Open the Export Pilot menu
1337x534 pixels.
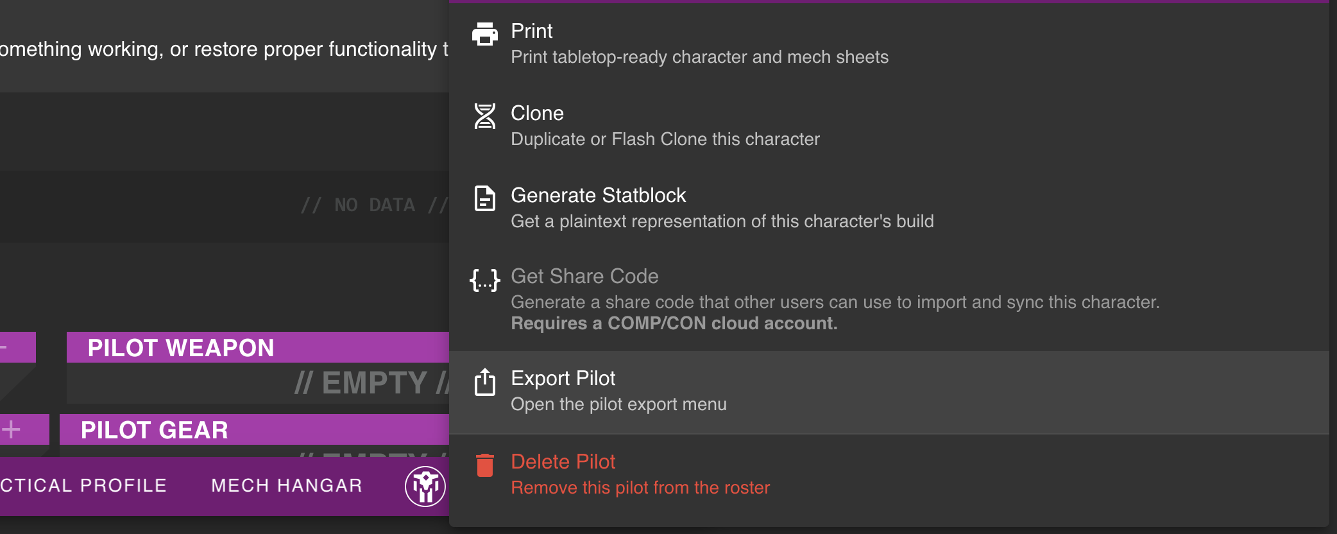618,392
